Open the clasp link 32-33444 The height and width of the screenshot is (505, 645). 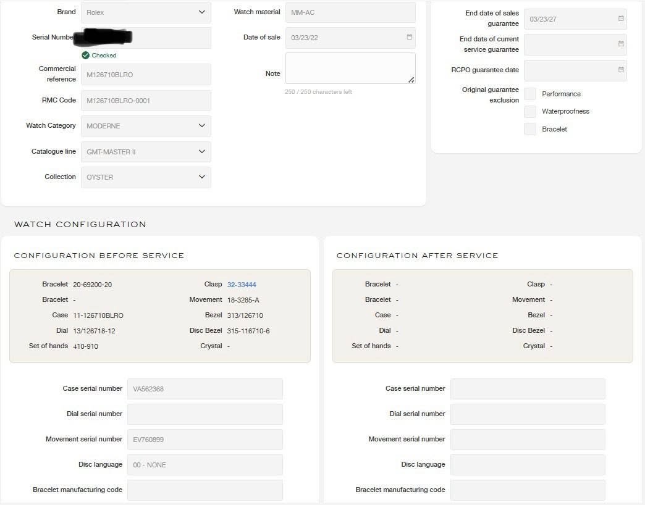tap(242, 285)
